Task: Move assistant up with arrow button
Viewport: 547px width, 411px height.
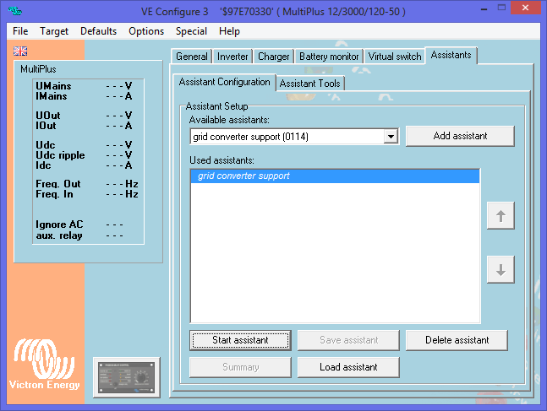Action: 501,217
